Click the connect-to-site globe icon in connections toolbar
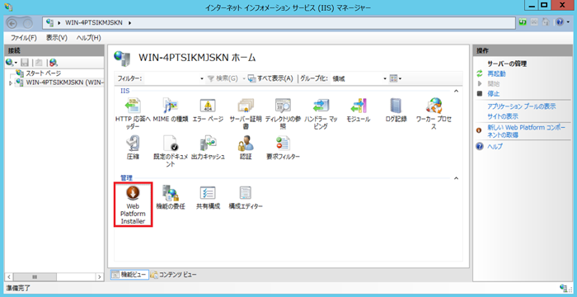Screen dimensions: 577x297 (54, 63)
